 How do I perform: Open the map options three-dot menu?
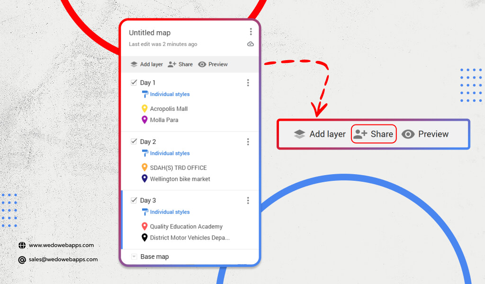tap(251, 32)
